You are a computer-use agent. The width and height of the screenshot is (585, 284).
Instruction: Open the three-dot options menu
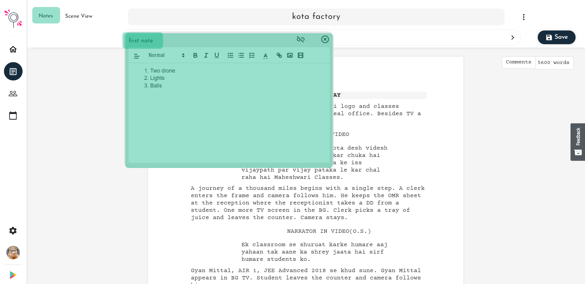coord(523,17)
